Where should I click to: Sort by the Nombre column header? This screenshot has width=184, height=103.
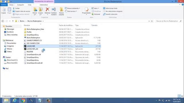27,25
